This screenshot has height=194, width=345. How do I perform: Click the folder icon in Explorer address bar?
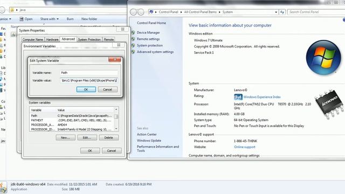[12, 10]
